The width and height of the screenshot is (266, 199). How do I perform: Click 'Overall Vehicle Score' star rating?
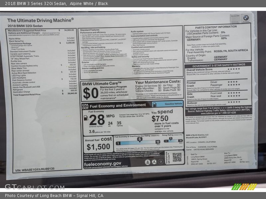[x=234, y=69]
